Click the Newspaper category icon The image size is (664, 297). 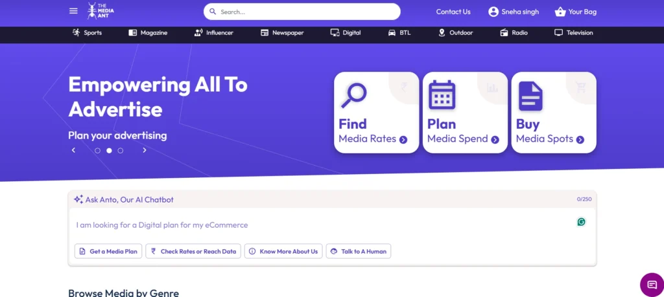[x=265, y=32]
